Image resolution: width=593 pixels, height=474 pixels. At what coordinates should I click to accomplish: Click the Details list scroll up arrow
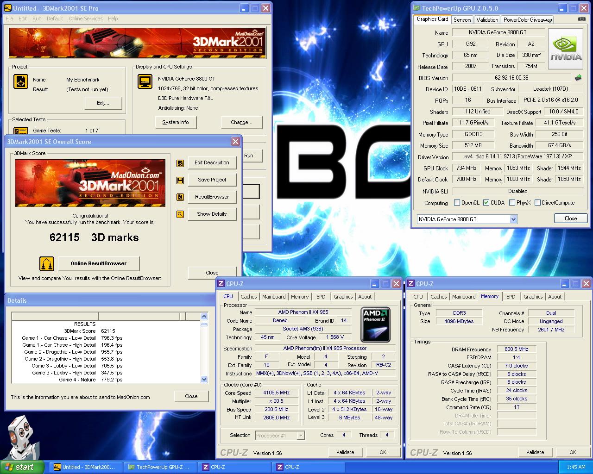pos(204,317)
